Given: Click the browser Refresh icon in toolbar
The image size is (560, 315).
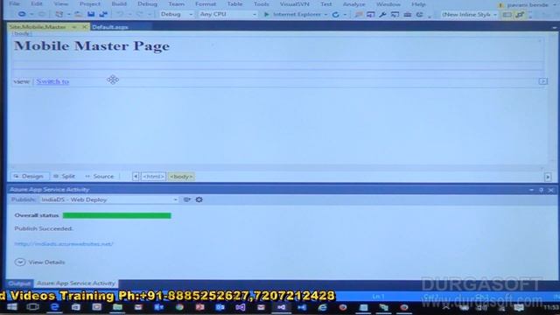Looking at the screenshot, I should (335, 15).
